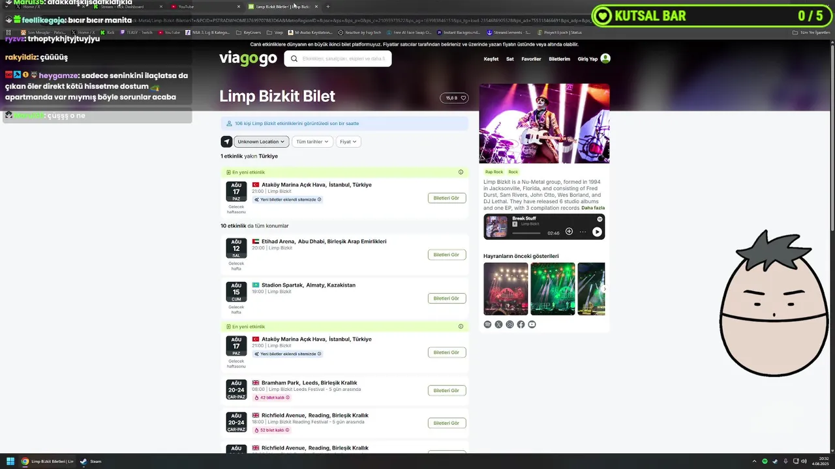Click Giriş Yap to sign in
This screenshot has height=469, width=835.
588,59
